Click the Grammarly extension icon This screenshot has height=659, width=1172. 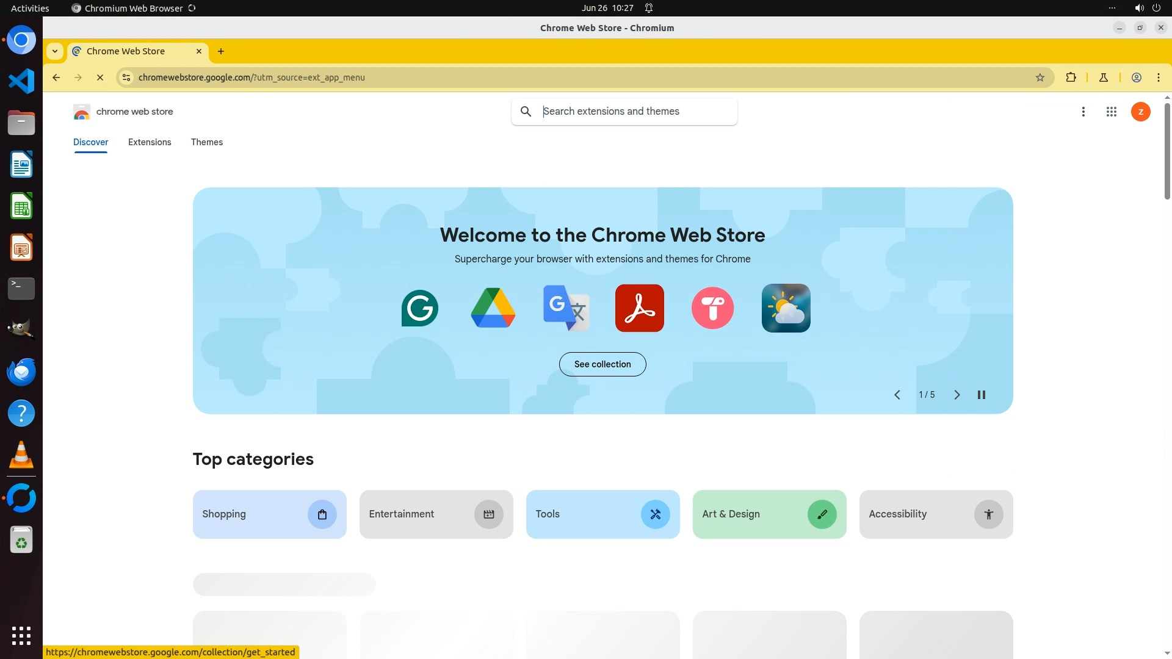[x=419, y=308]
